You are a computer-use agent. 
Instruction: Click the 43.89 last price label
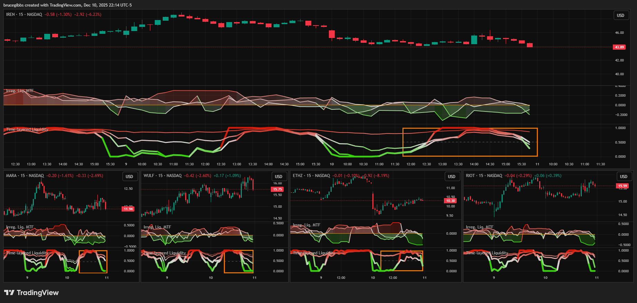[x=619, y=47]
